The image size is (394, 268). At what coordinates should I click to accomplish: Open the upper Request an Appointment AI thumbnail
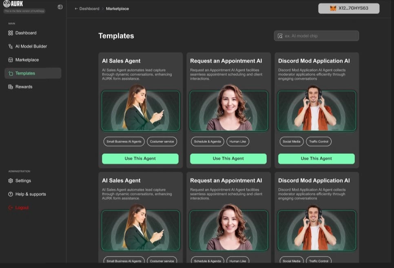pyautogui.click(x=229, y=108)
